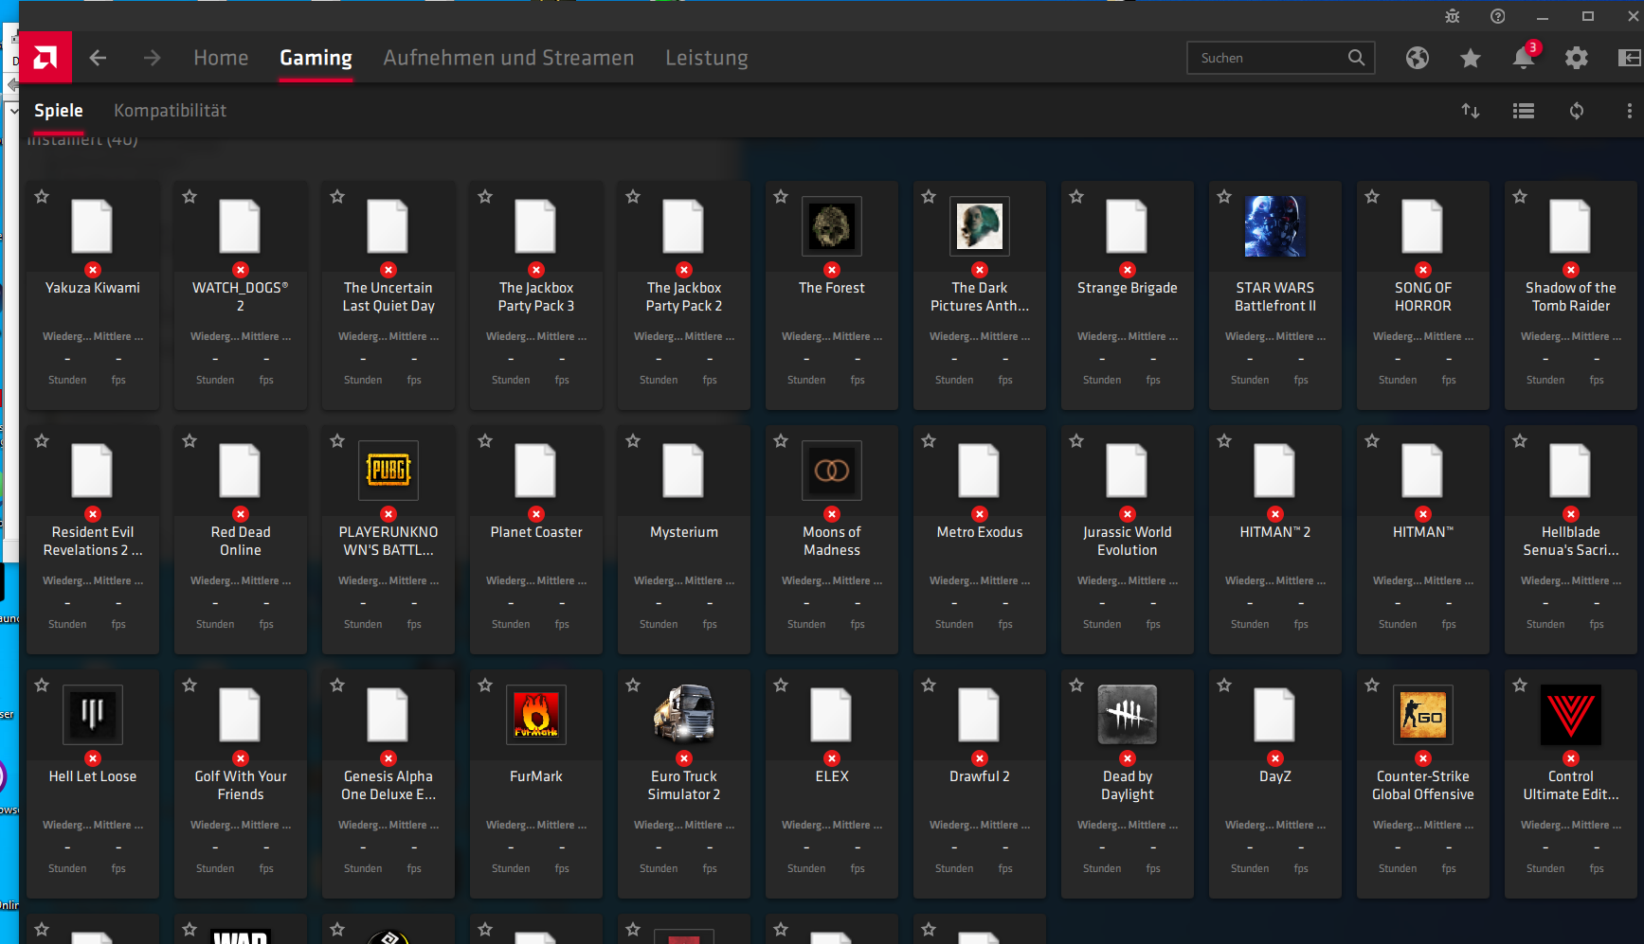Open Control Ultimate Edition game icon

click(1571, 715)
